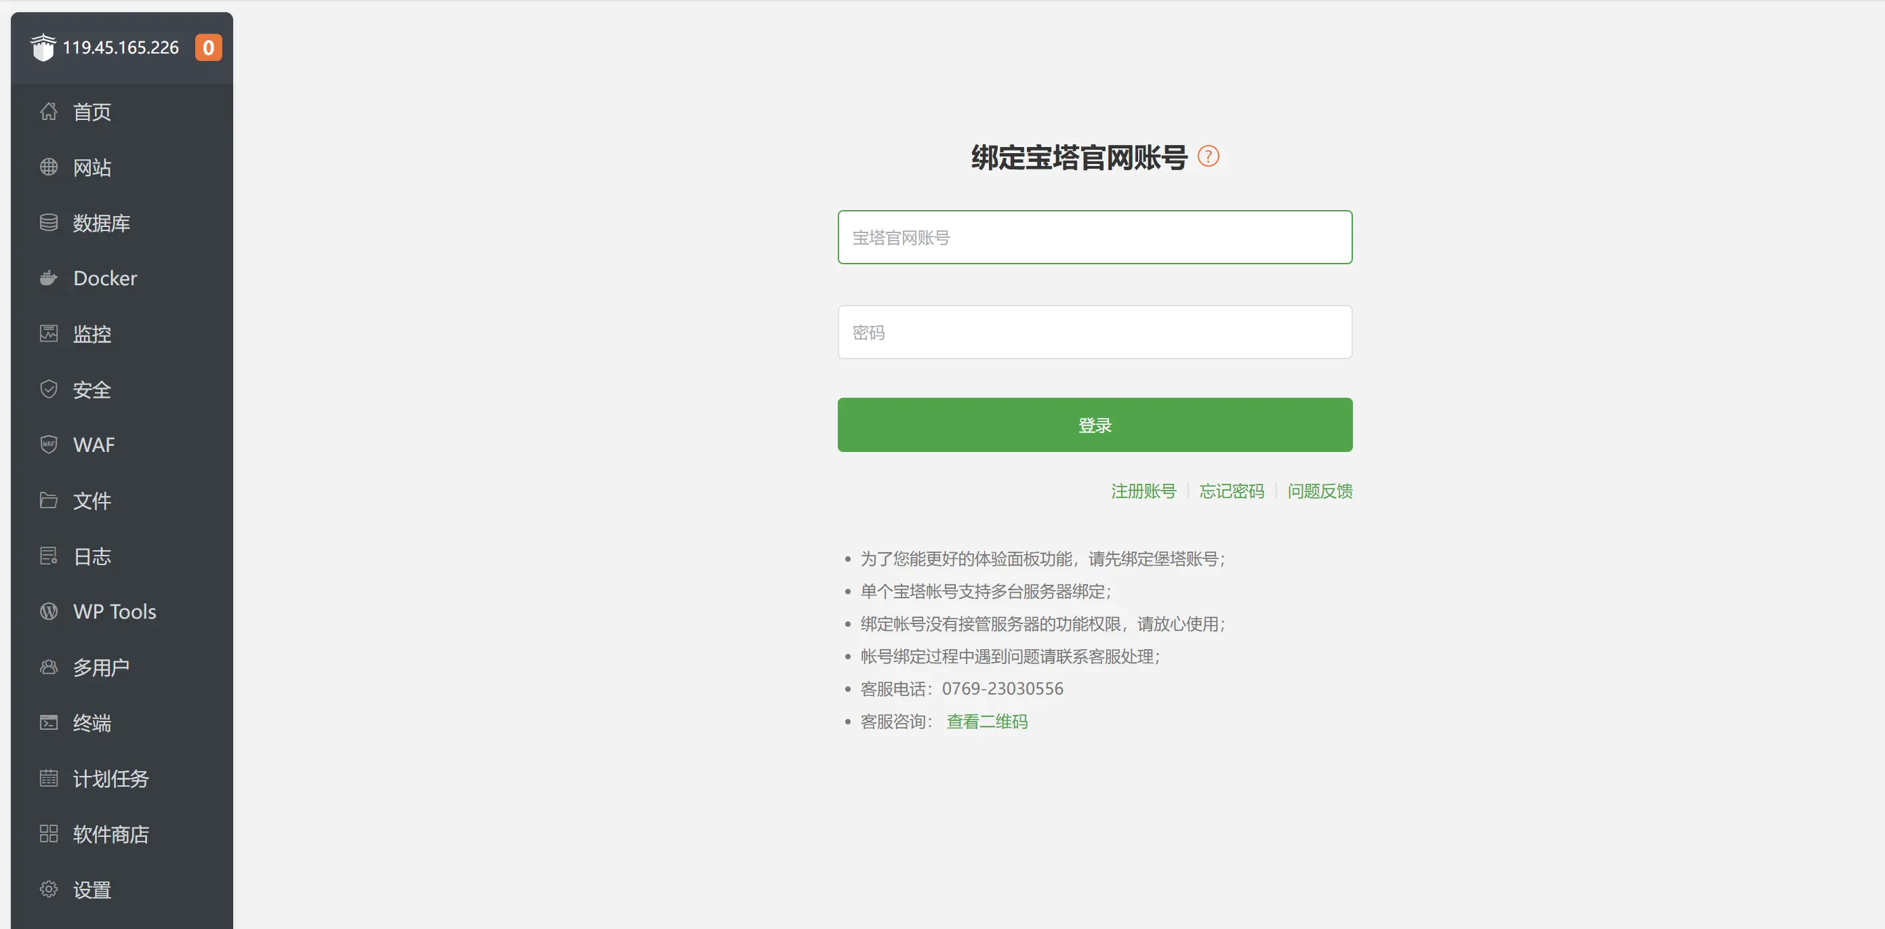
Task: Click the WAF shield icon
Action: coord(48,445)
